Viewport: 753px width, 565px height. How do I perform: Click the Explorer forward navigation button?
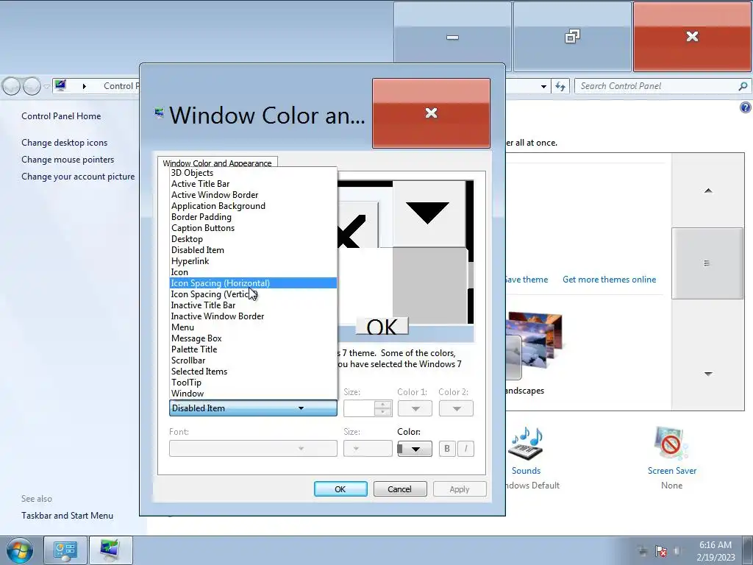[x=32, y=87]
